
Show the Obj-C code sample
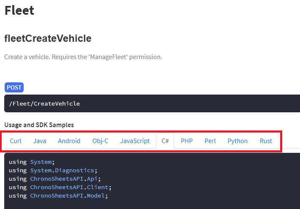(100, 141)
